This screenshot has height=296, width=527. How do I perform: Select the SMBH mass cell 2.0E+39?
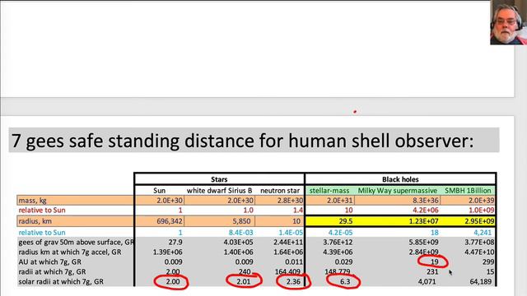tap(481, 201)
